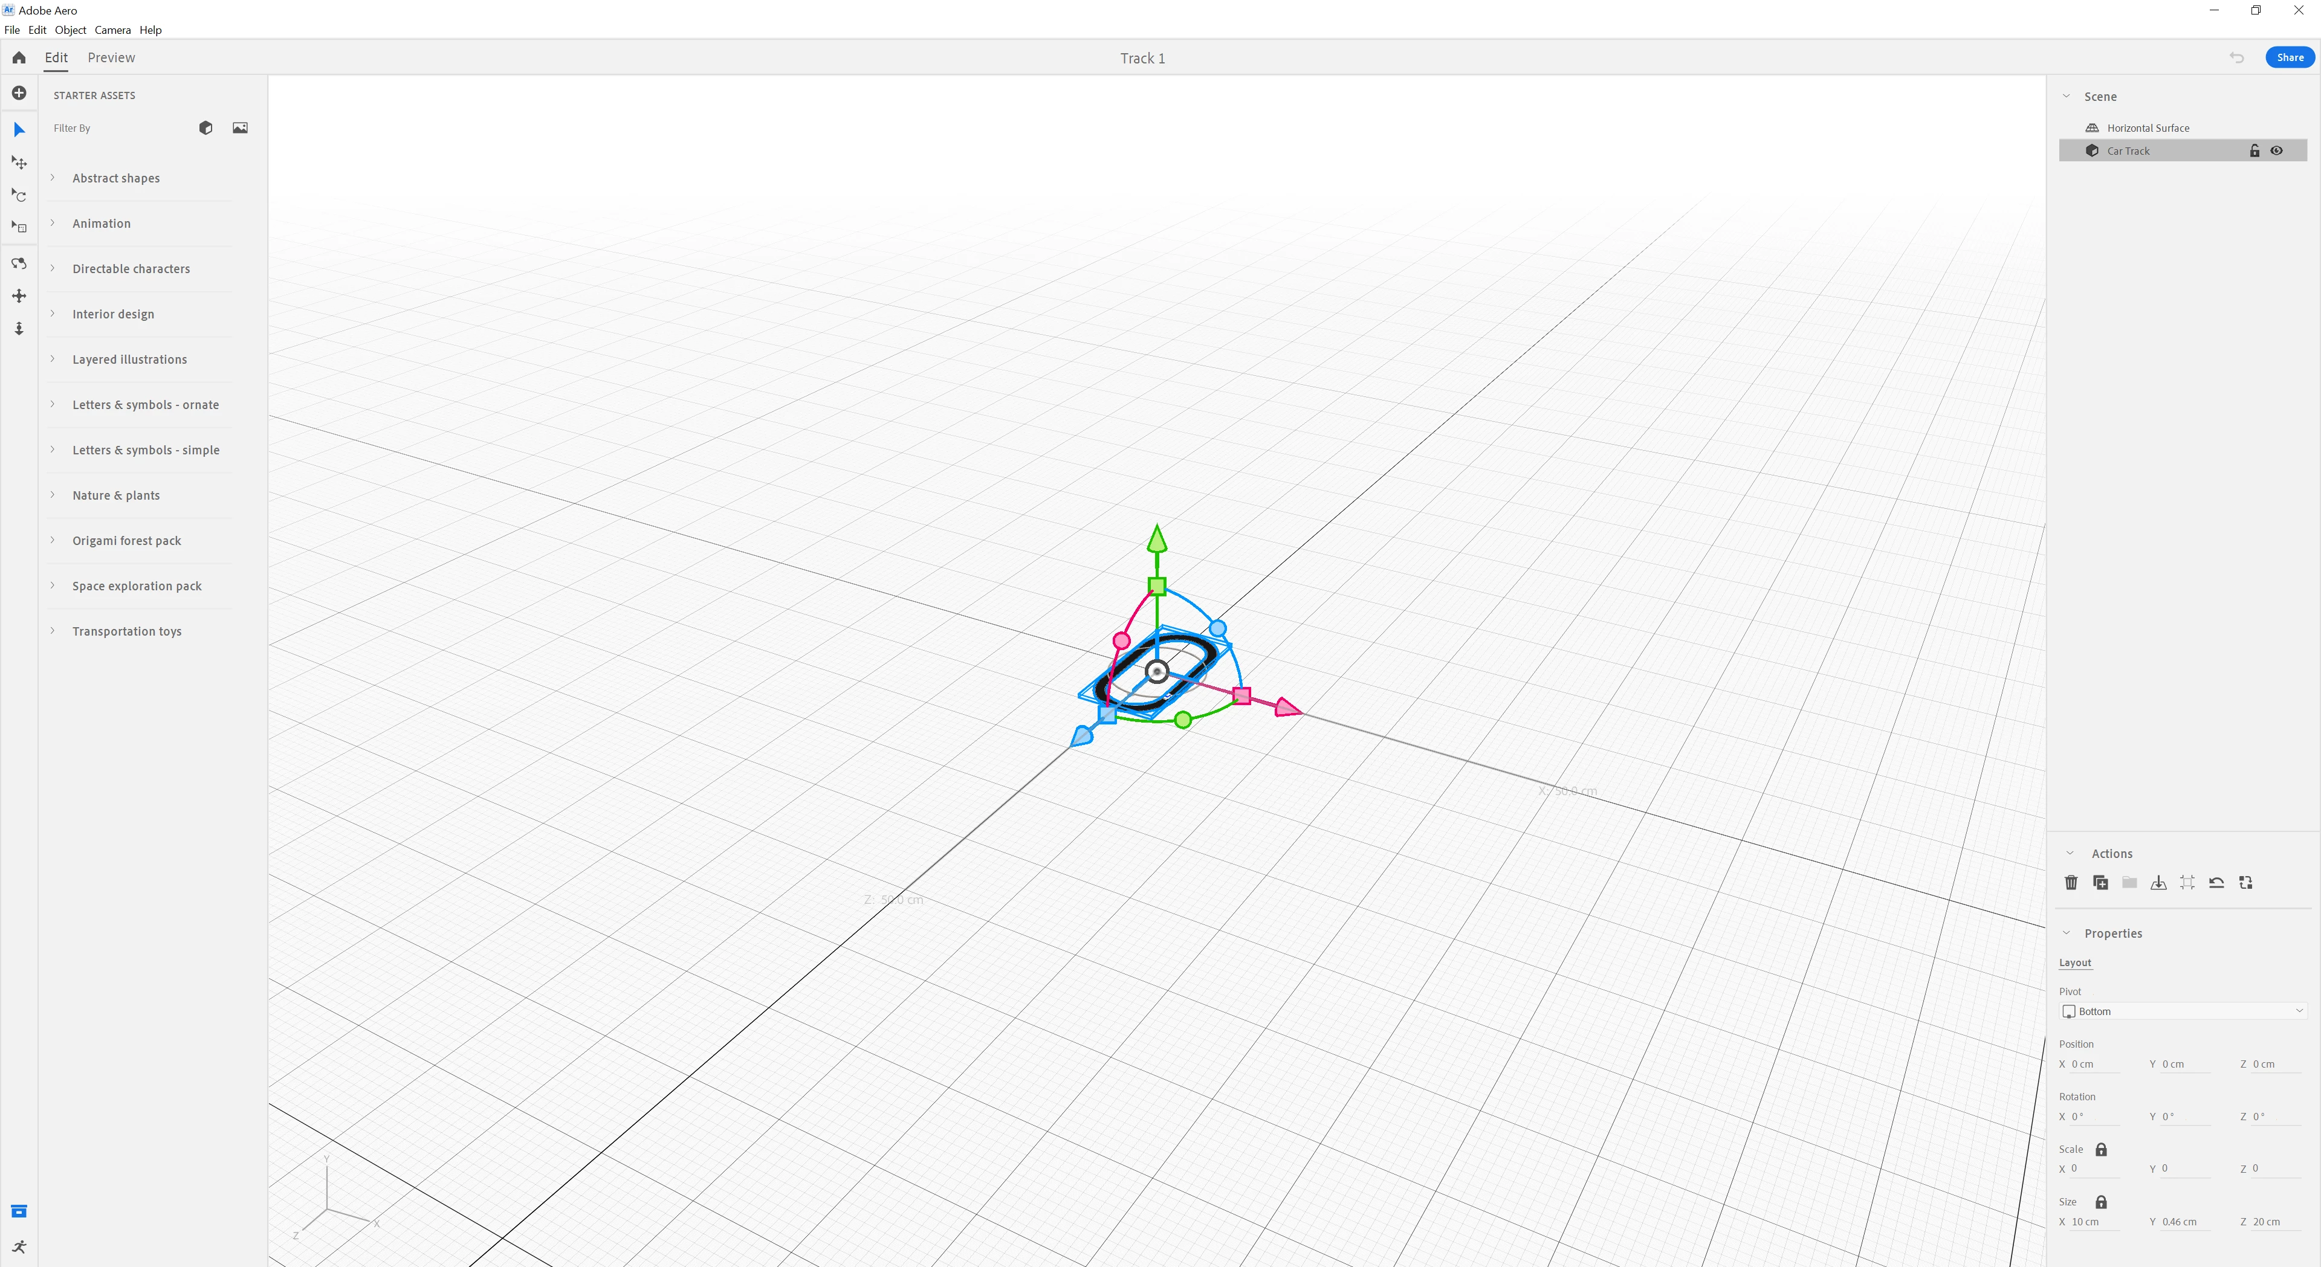2321x1267 pixels.
Task: Toggle the lock on Car Track
Action: pyautogui.click(x=2255, y=151)
